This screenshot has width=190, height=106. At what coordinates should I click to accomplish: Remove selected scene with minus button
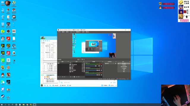tap(60, 77)
